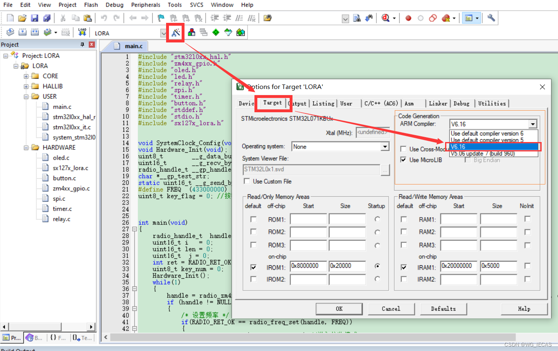The height and width of the screenshot is (351, 558).
Task: Click the IRAM1 Start address field
Action: pos(459,266)
